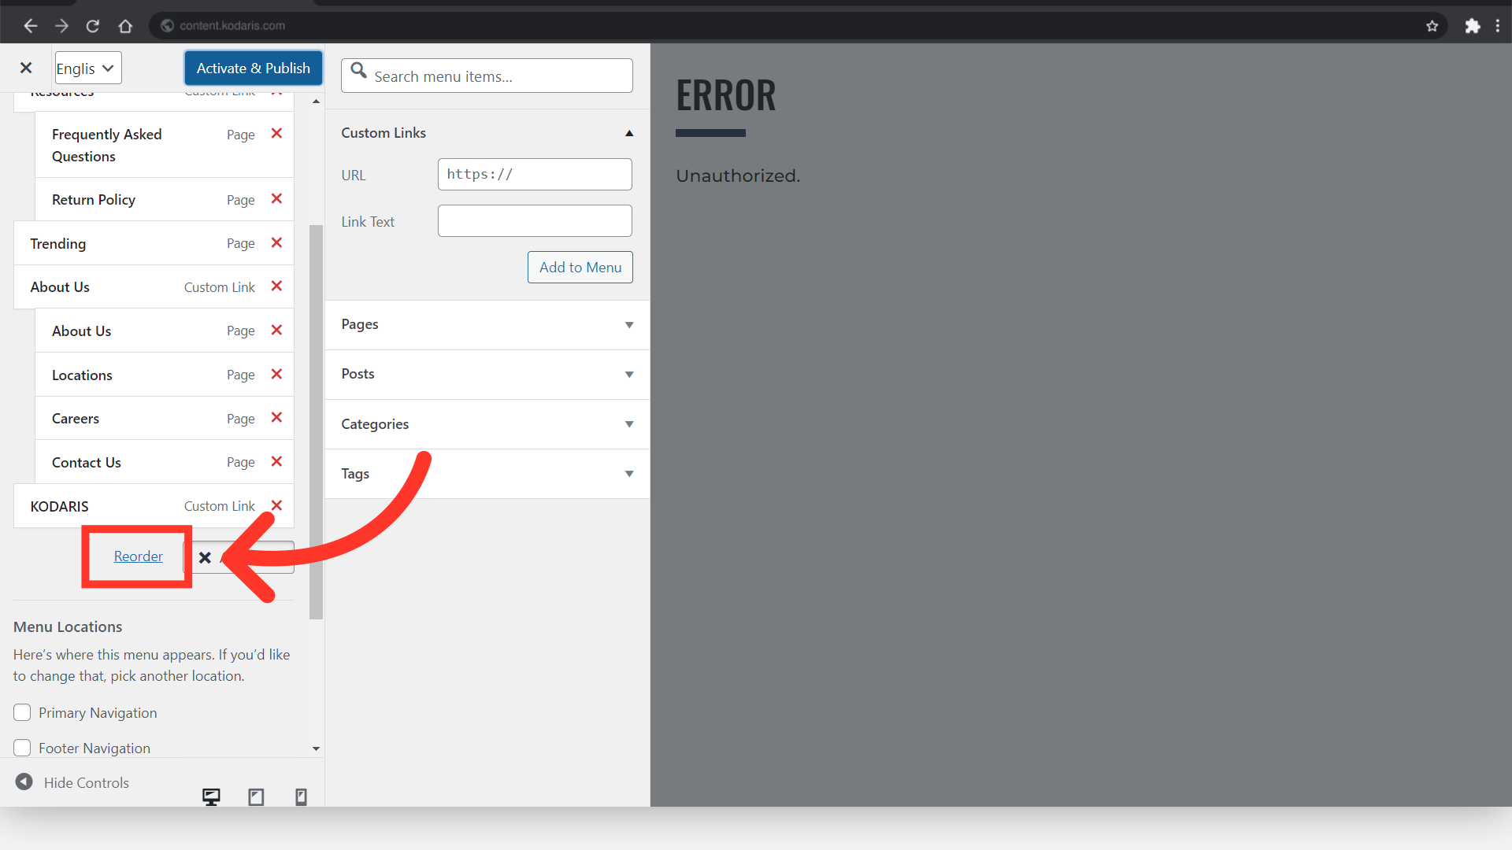Remove the KODARIS custom link
The width and height of the screenshot is (1512, 850).
[x=276, y=505]
